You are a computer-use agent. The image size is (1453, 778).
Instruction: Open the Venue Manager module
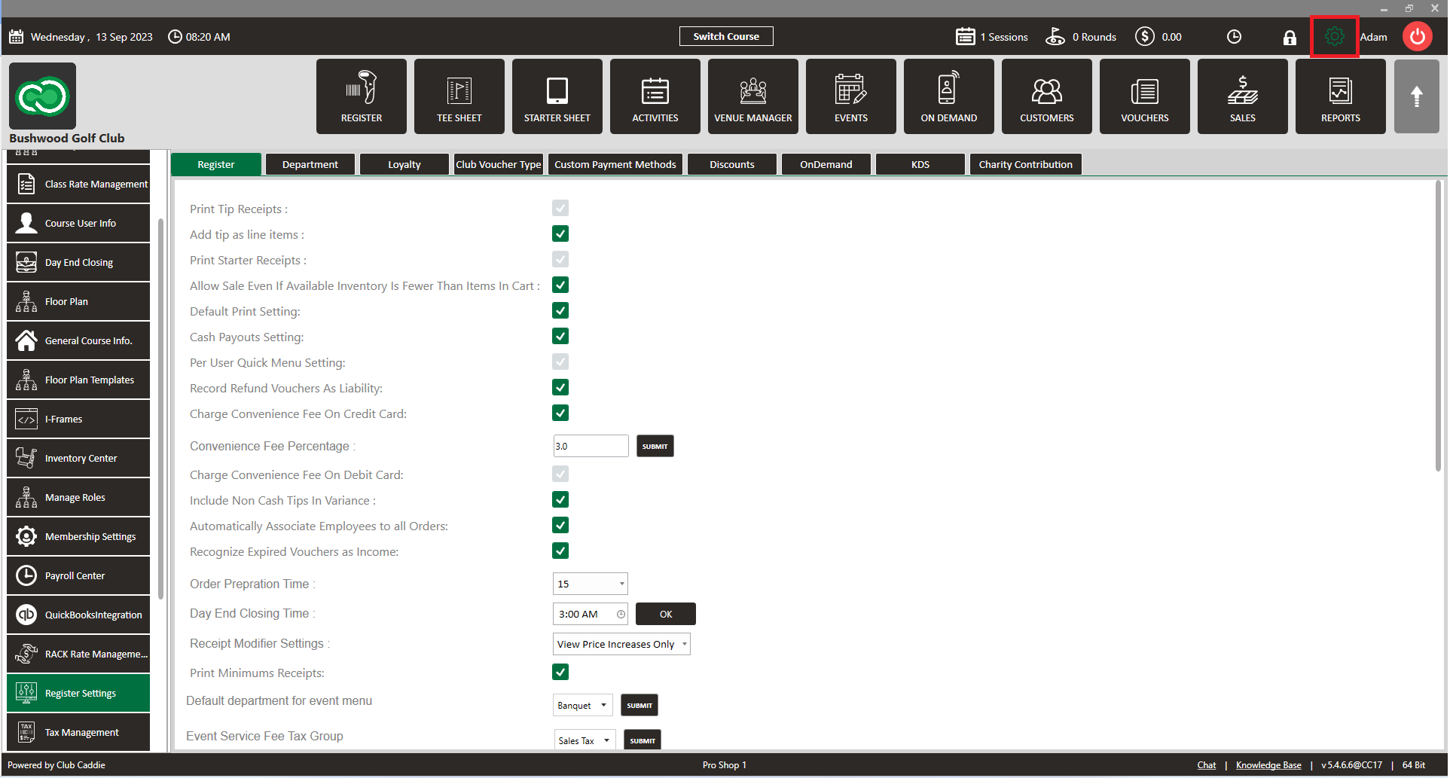(752, 96)
